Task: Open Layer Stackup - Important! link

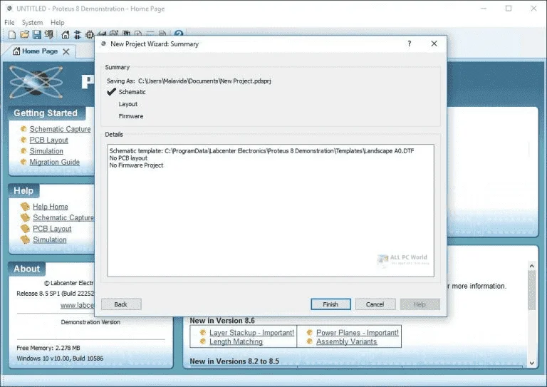Action: (251, 333)
